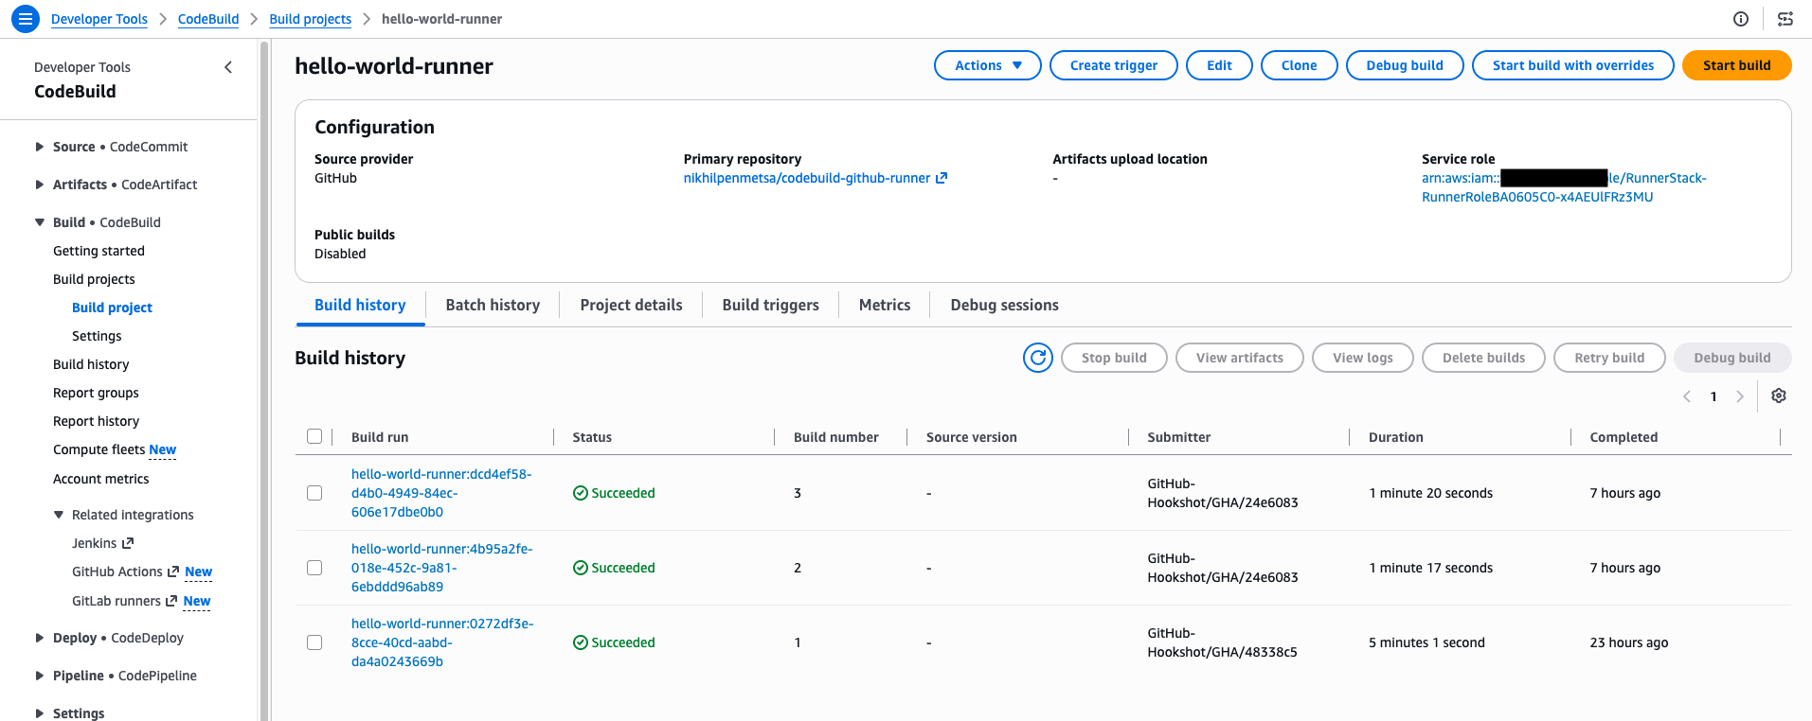Open Report groups in the sidebar

click(x=96, y=393)
